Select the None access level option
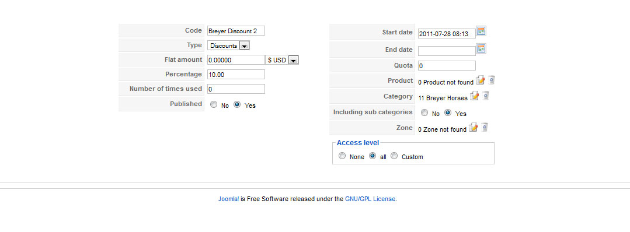The height and width of the screenshot is (232, 630). click(342, 156)
